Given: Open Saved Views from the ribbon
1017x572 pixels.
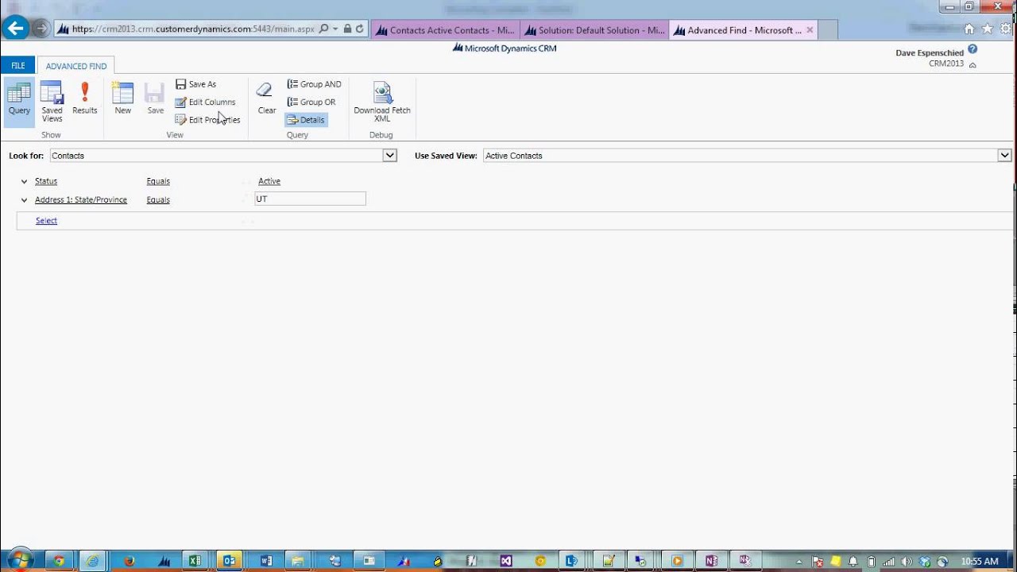Looking at the screenshot, I should 52,102.
